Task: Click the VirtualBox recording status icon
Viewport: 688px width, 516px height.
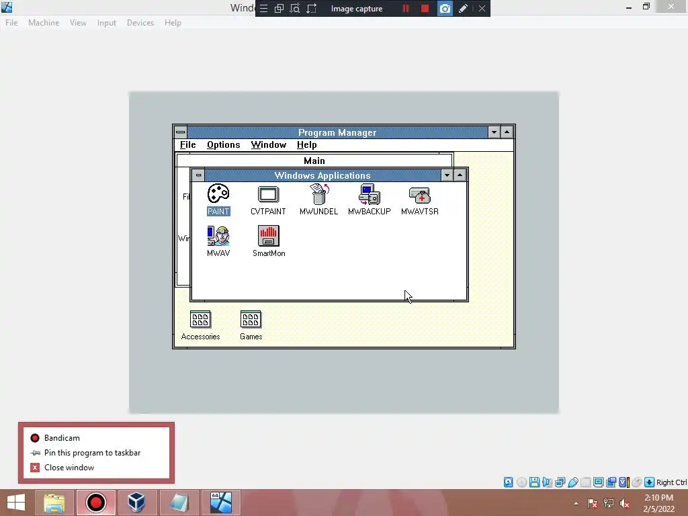Action: tap(611, 482)
